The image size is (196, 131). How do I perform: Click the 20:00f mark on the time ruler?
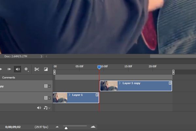pos(153,66)
